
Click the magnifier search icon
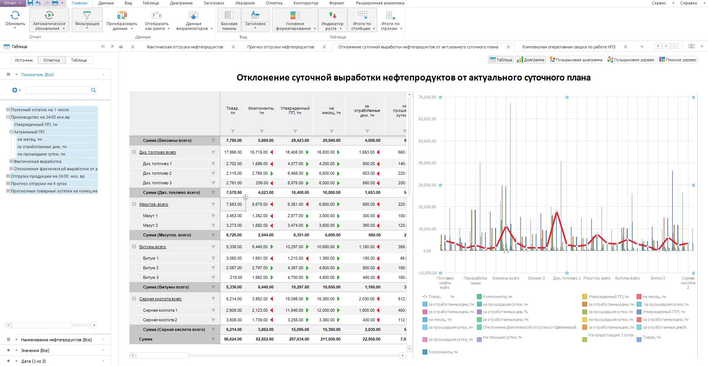point(94,90)
